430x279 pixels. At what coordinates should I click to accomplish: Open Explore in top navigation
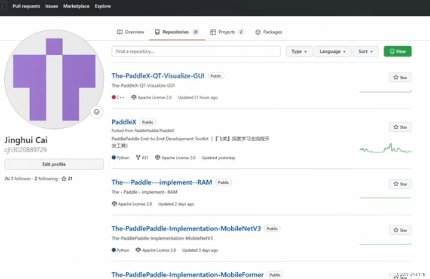[102, 6]
